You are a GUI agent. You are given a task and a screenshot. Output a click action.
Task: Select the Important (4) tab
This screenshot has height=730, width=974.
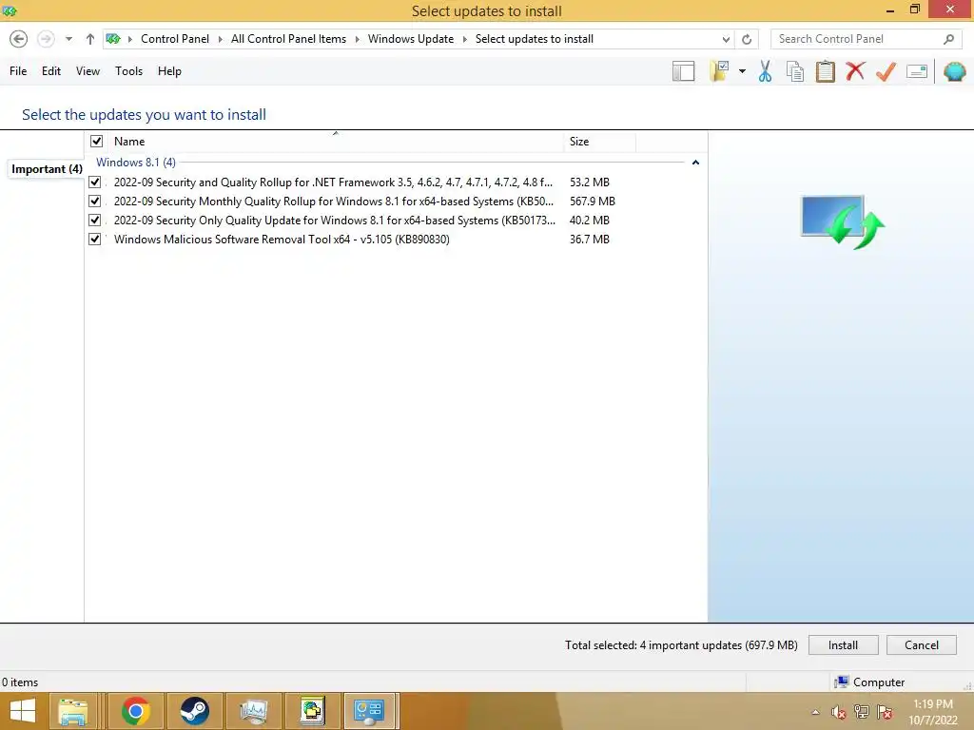coord(47,169)
